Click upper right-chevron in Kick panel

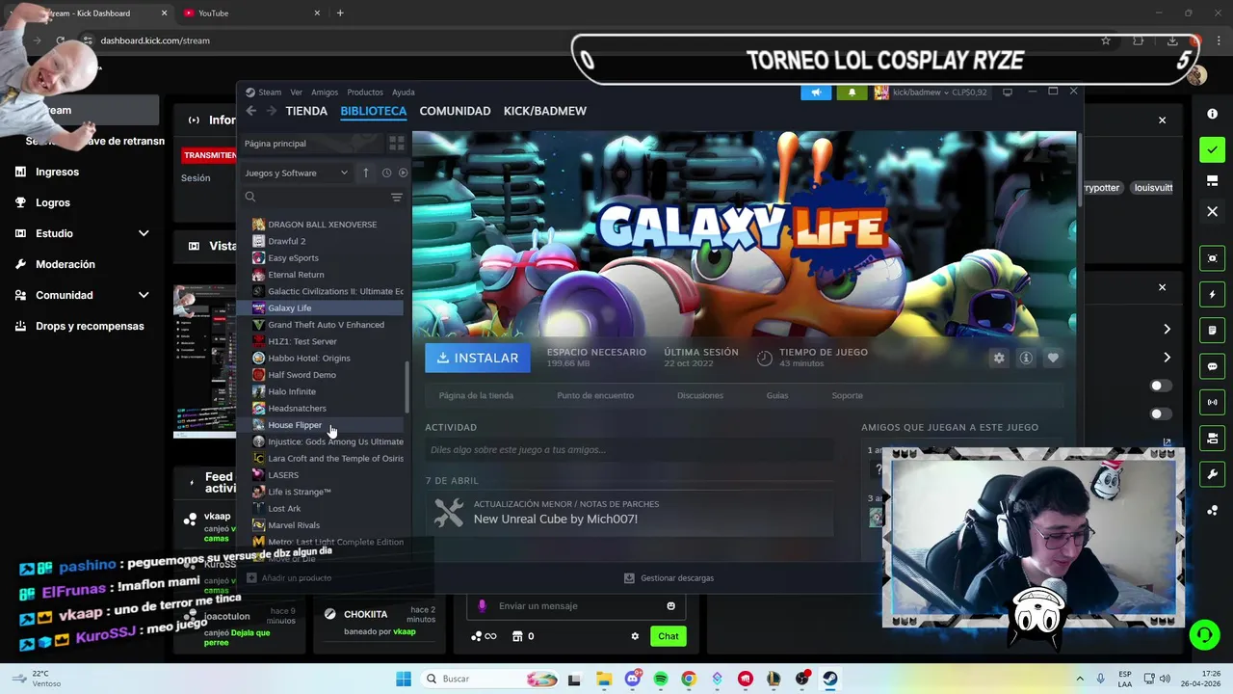1167,330
